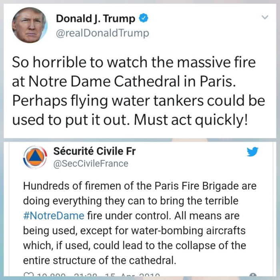Select the Trump tweet text about Notre Dame
280x280 pixels.
pos(138,91)
